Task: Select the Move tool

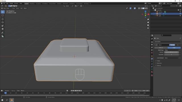Action: [3, 19]
